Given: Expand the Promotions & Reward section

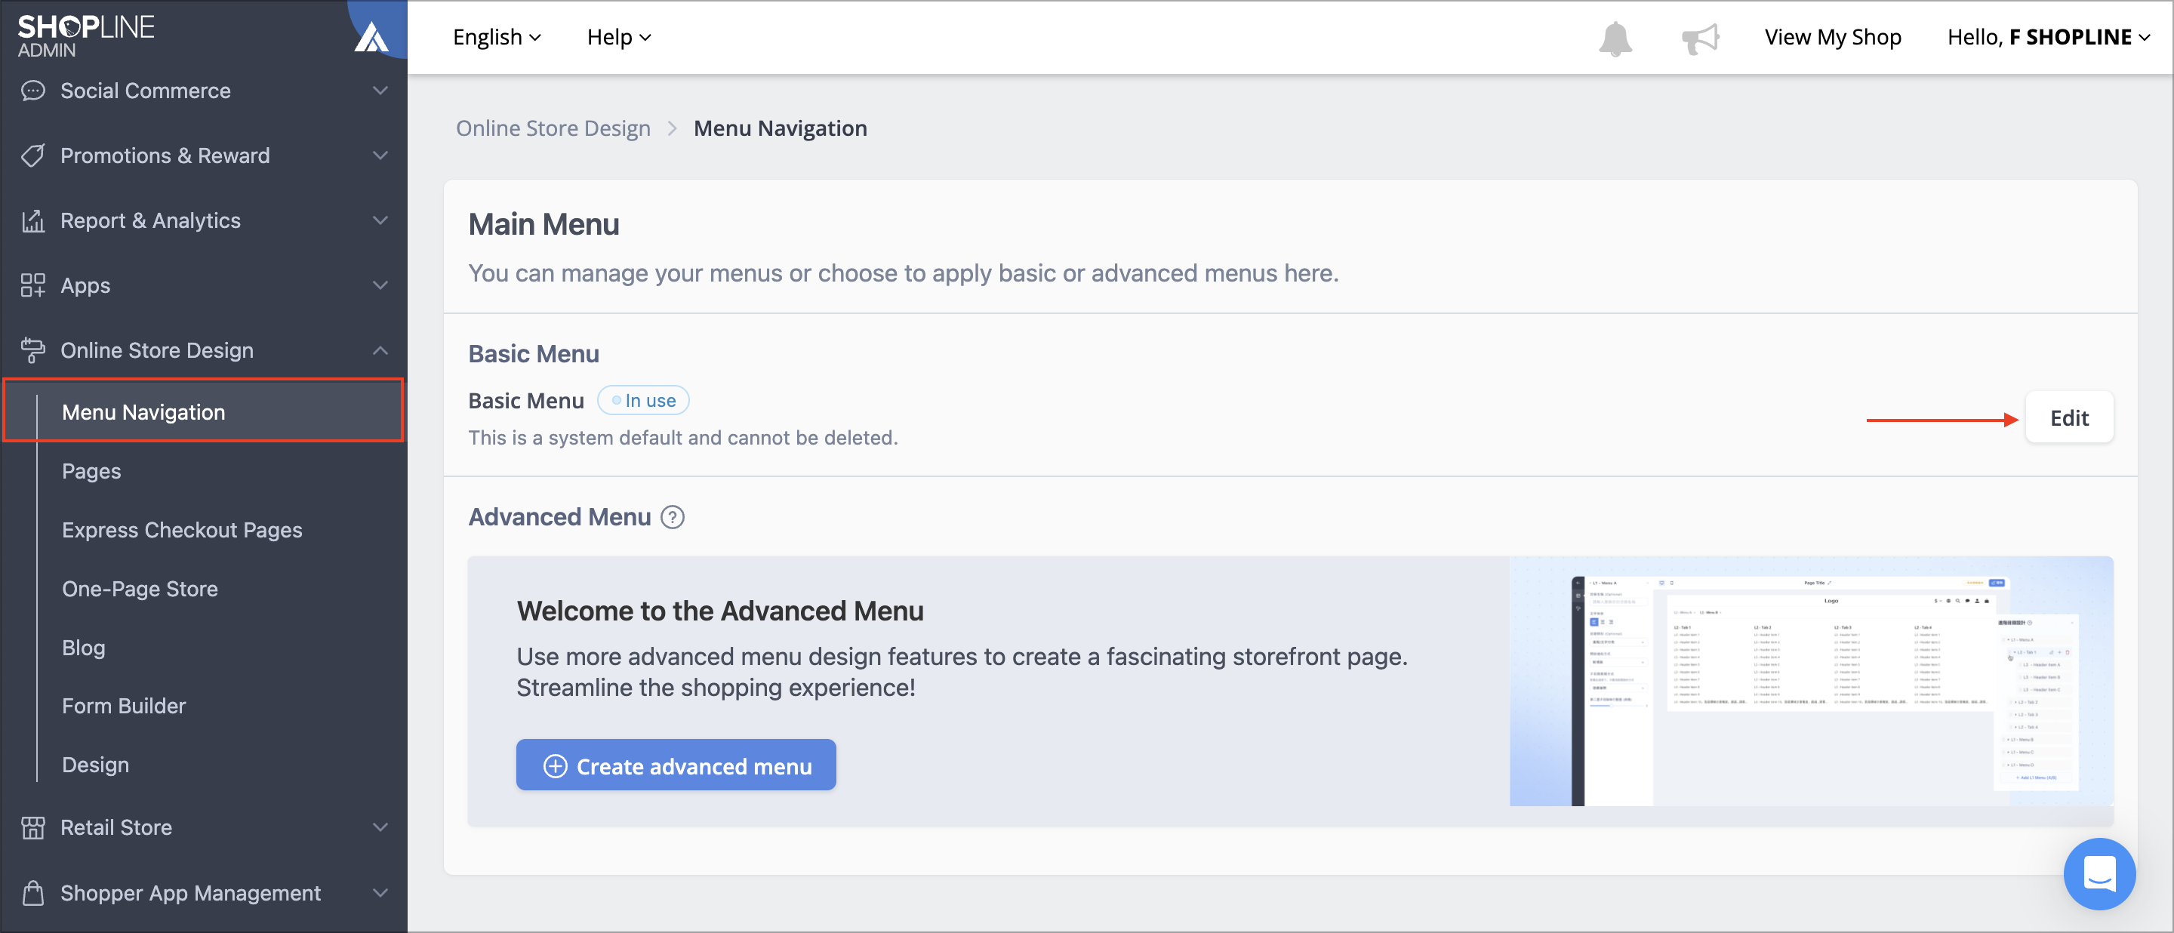Looking at the screenshot, I should tap(380, 155).
